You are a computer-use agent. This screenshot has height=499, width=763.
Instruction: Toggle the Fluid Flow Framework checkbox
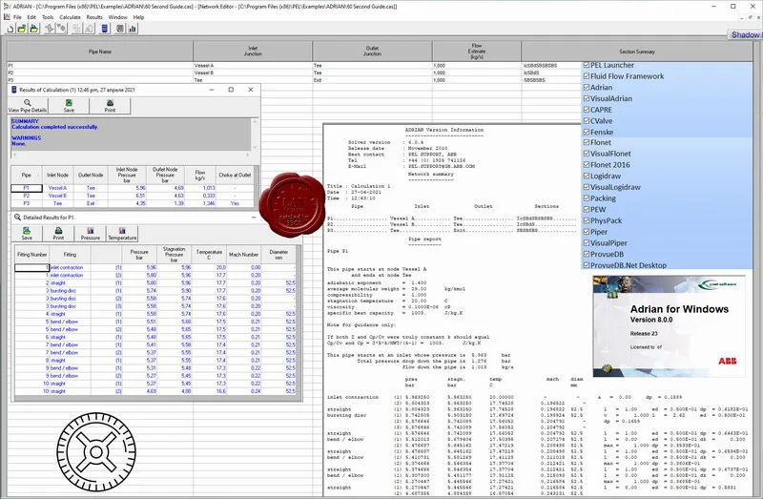tap(587, 76)
